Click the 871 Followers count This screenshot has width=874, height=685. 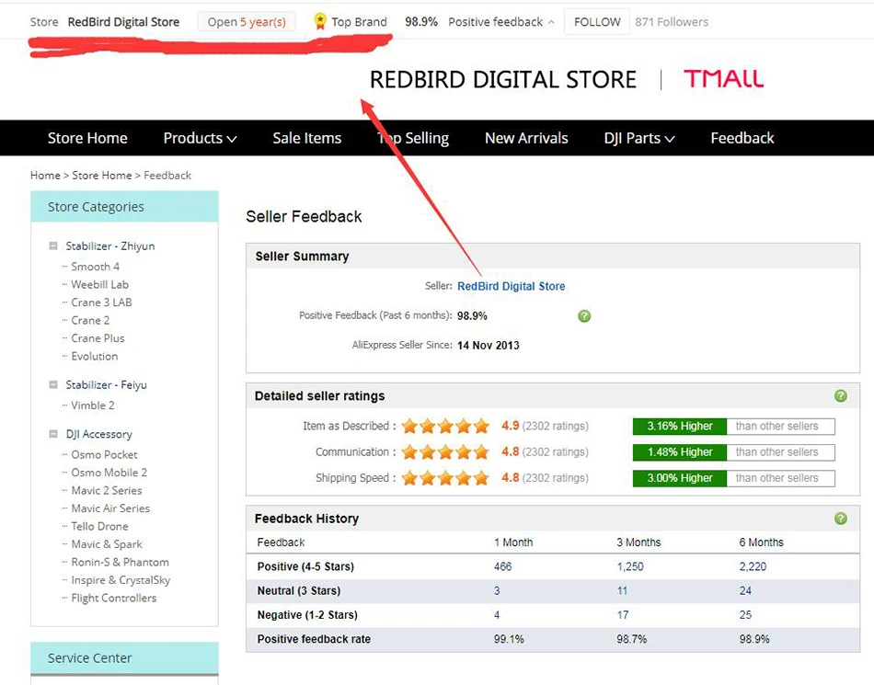coord(672,22)
